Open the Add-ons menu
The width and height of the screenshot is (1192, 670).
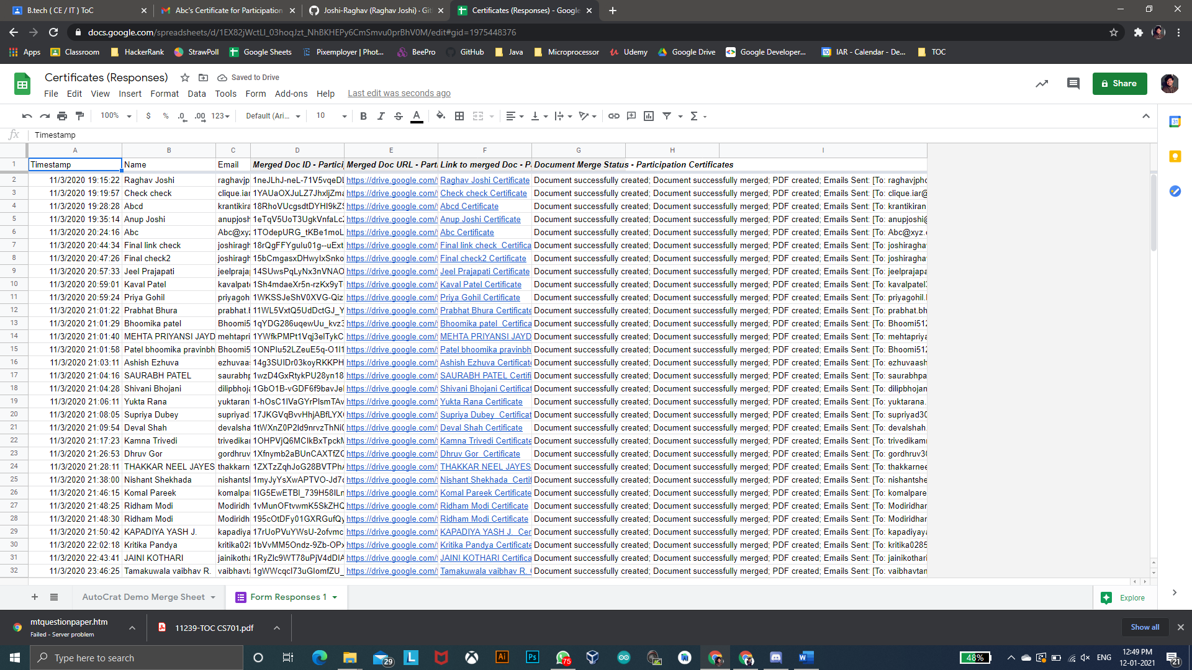(291, 94)
